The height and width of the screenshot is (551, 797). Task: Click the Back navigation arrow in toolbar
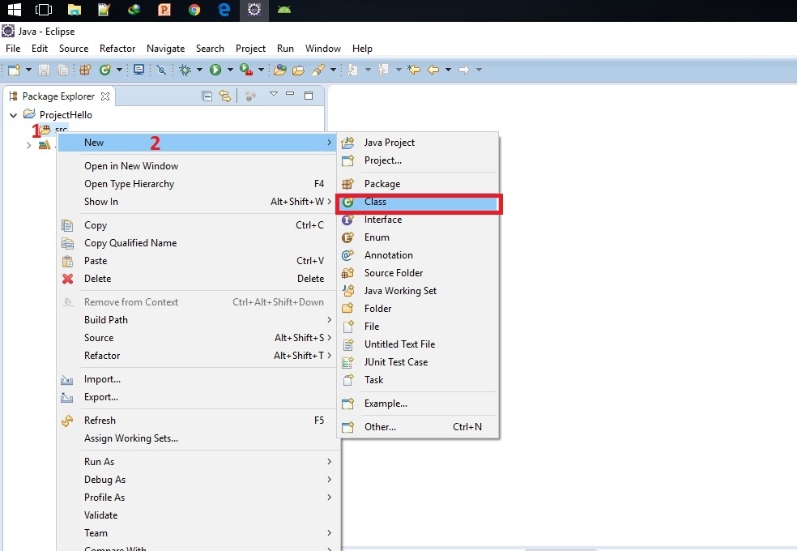(x=433, y=70)
